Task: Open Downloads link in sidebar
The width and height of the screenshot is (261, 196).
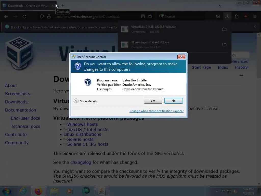Action: point(16,102)
